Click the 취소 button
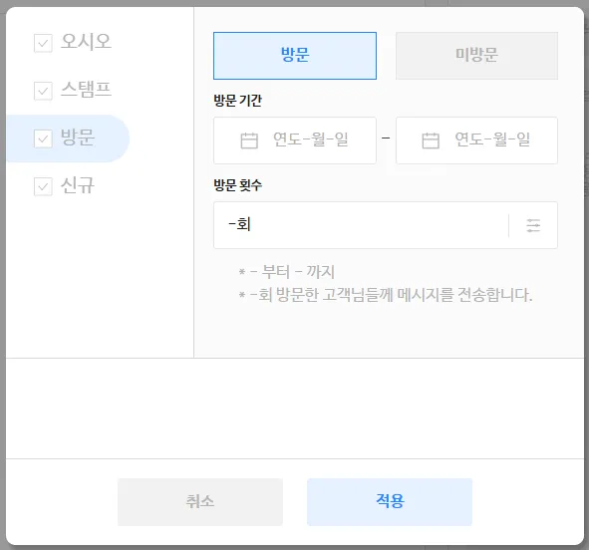Image resolution: width=589 pixels, height=550 pixels. (200, 502)
